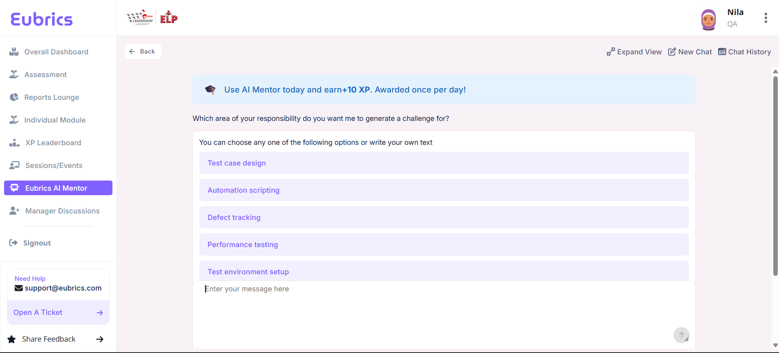Choose the Automation scripting option

pos(444,190)
